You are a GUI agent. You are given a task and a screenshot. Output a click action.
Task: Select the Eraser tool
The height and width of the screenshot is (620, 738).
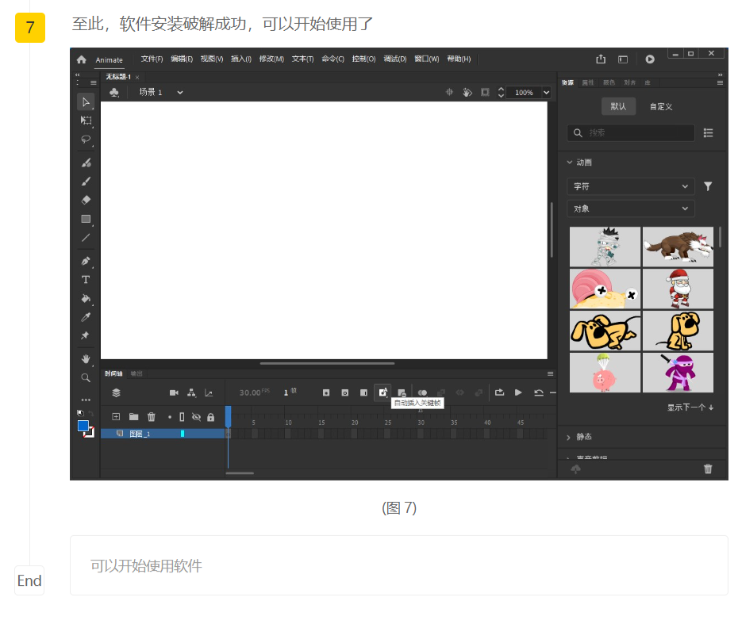point(86,200)
